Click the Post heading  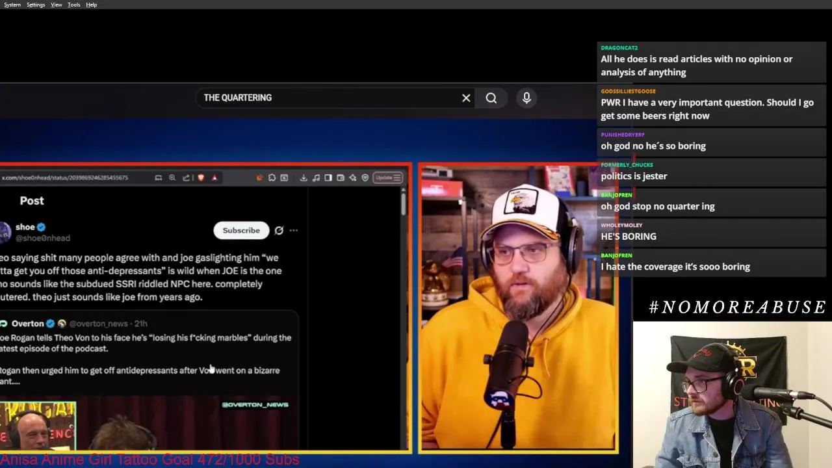coord(32,201)
